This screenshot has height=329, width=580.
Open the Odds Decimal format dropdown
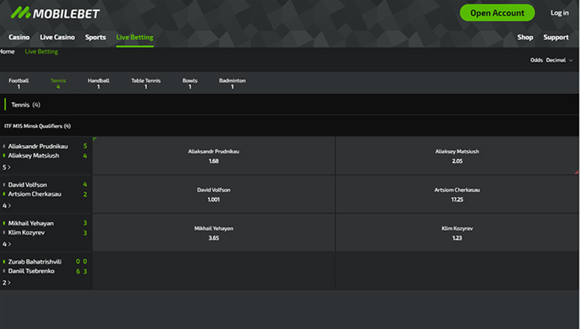click(551, 60)
